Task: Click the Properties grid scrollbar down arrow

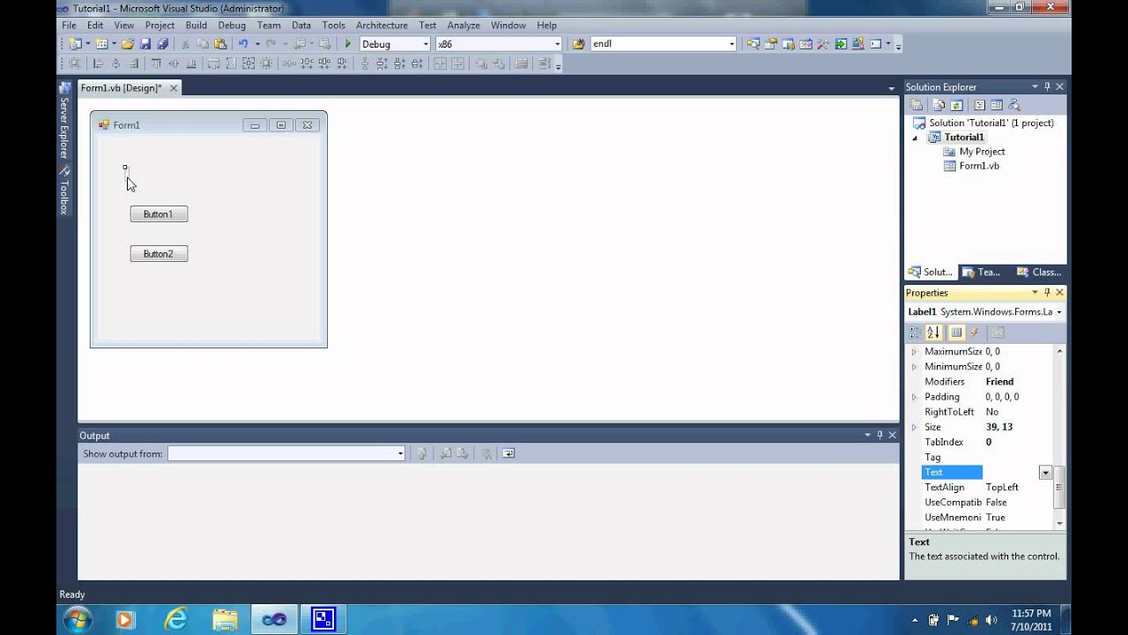Action: pyautogui.click(x=1059, y=523)
